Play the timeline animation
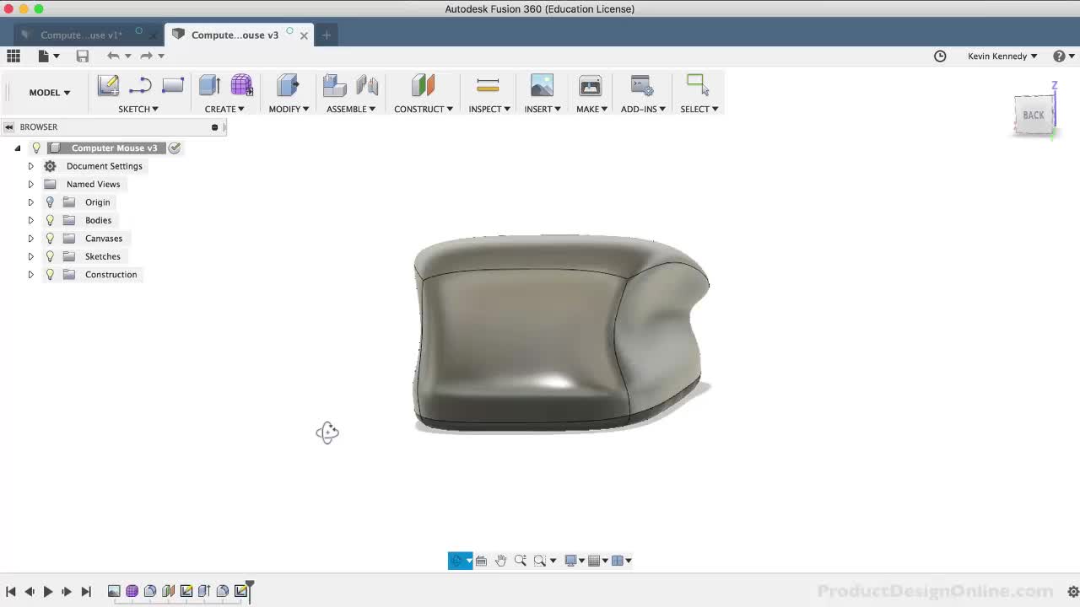1080x607 pixels. (48, 592)
